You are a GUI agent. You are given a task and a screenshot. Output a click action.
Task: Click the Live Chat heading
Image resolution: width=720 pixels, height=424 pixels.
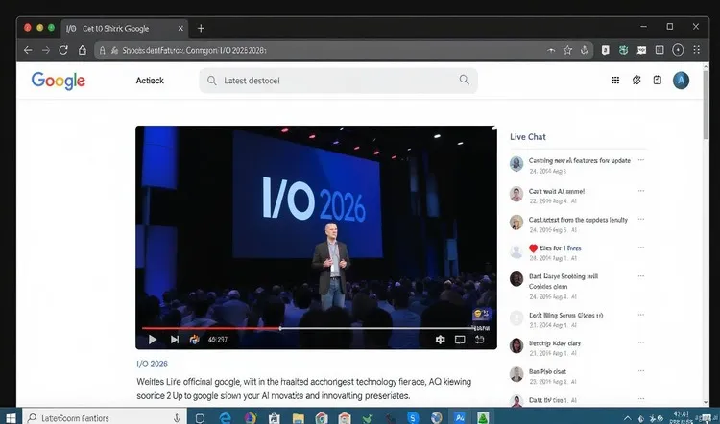pyautogui.click(x=528, y=137)
